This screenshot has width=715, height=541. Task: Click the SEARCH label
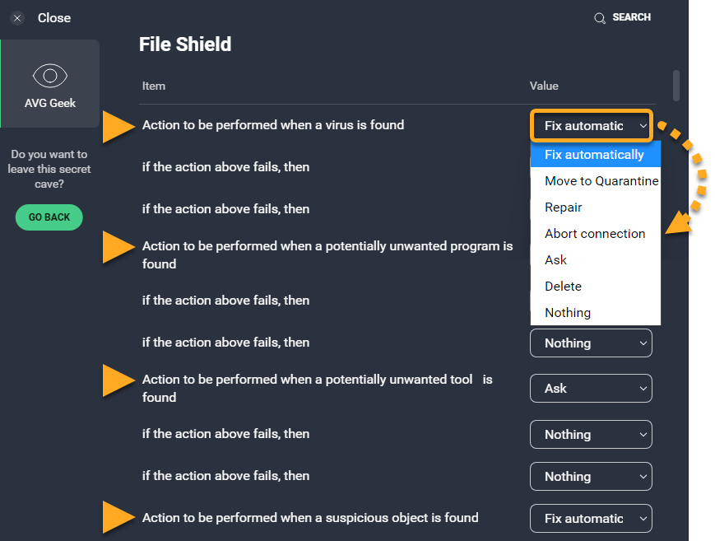632,17
